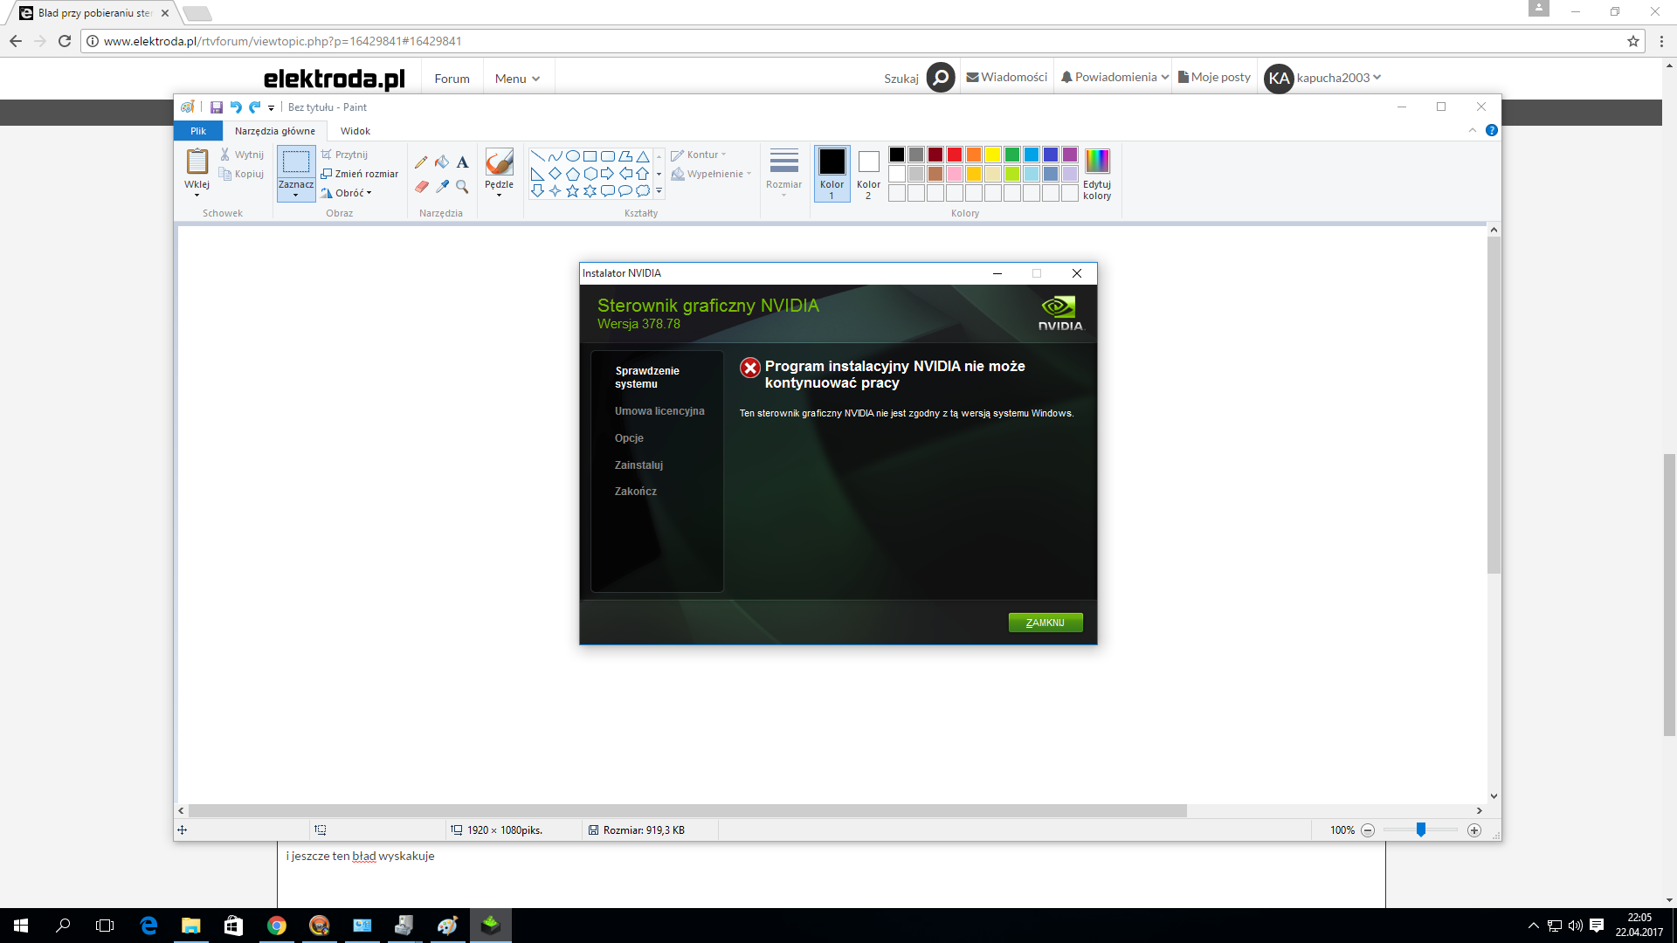This screenshot has height=943, width=1677.
Task: Open the Wypełnienie fill dropdown
Action: tap(711, 174)
